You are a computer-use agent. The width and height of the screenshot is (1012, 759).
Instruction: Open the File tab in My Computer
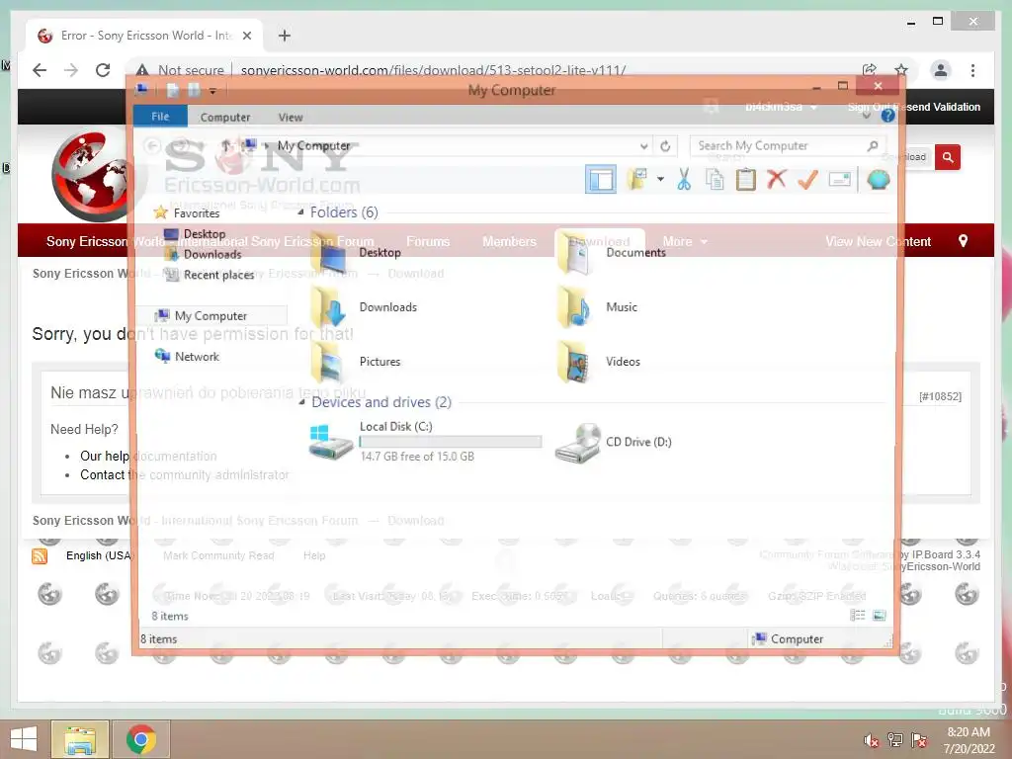pyautogui.click(x=160, y=117)
